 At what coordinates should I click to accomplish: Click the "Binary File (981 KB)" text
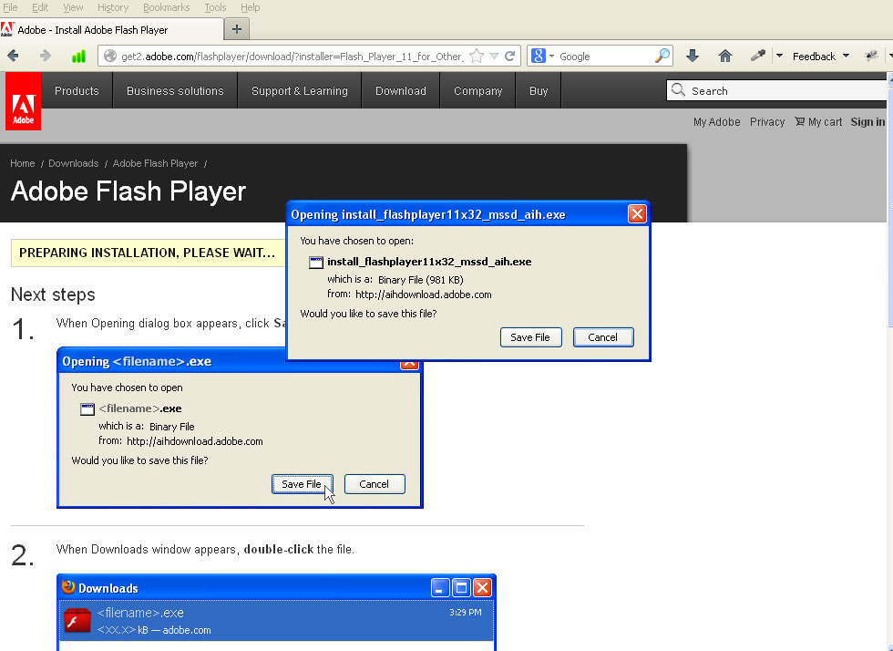[421, 279]
